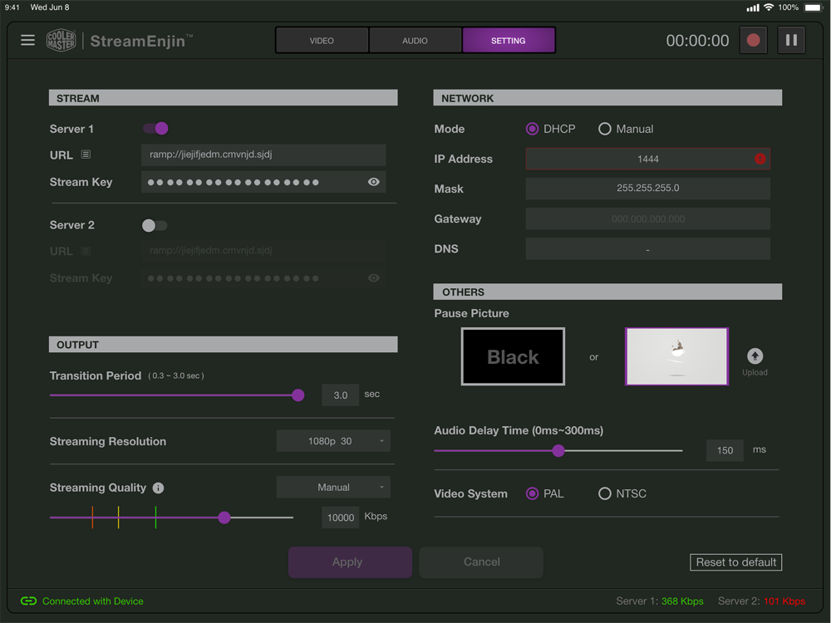Screen dimensions: 831x623
Task: Click the connected device link icon
Action: point(28,601)
